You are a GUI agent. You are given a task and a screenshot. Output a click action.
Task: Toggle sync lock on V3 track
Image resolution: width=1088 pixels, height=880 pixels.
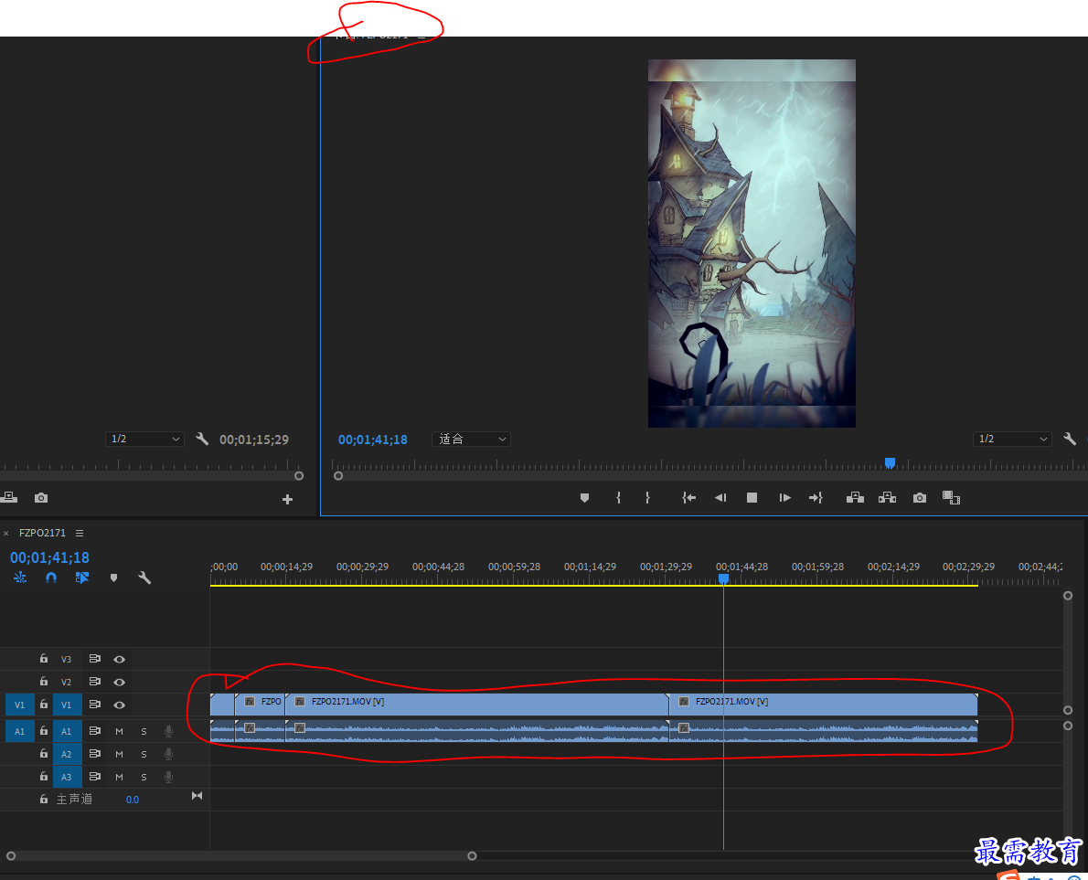click(95, 659)
